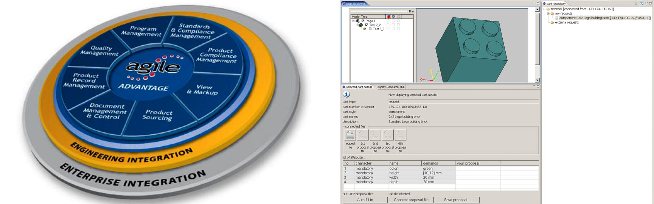Screen dimensions: 654x204
Task: Click the blue info icon in part details
Action: [x=346, y=95]
